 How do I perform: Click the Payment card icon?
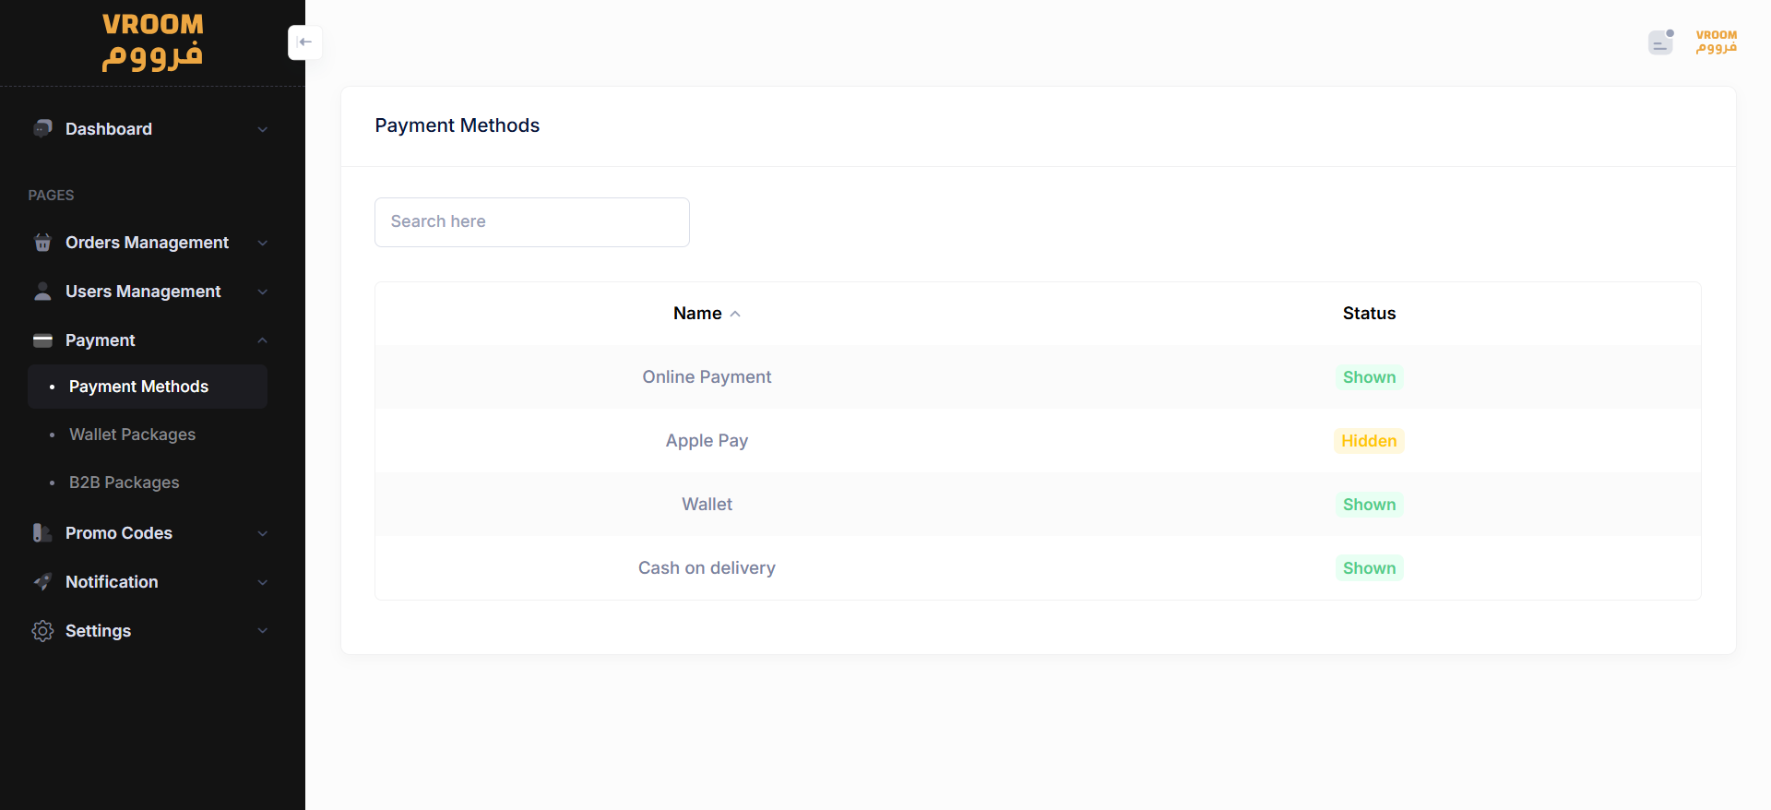pos(42,340)
